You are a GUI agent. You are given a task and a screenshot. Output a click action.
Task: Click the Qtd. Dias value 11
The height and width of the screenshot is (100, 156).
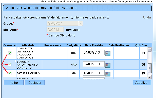pos(143,53)
